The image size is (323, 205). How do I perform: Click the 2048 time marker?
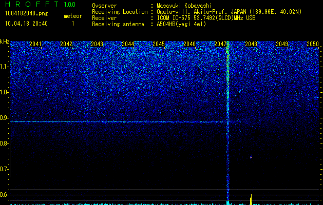coord(251,44)
